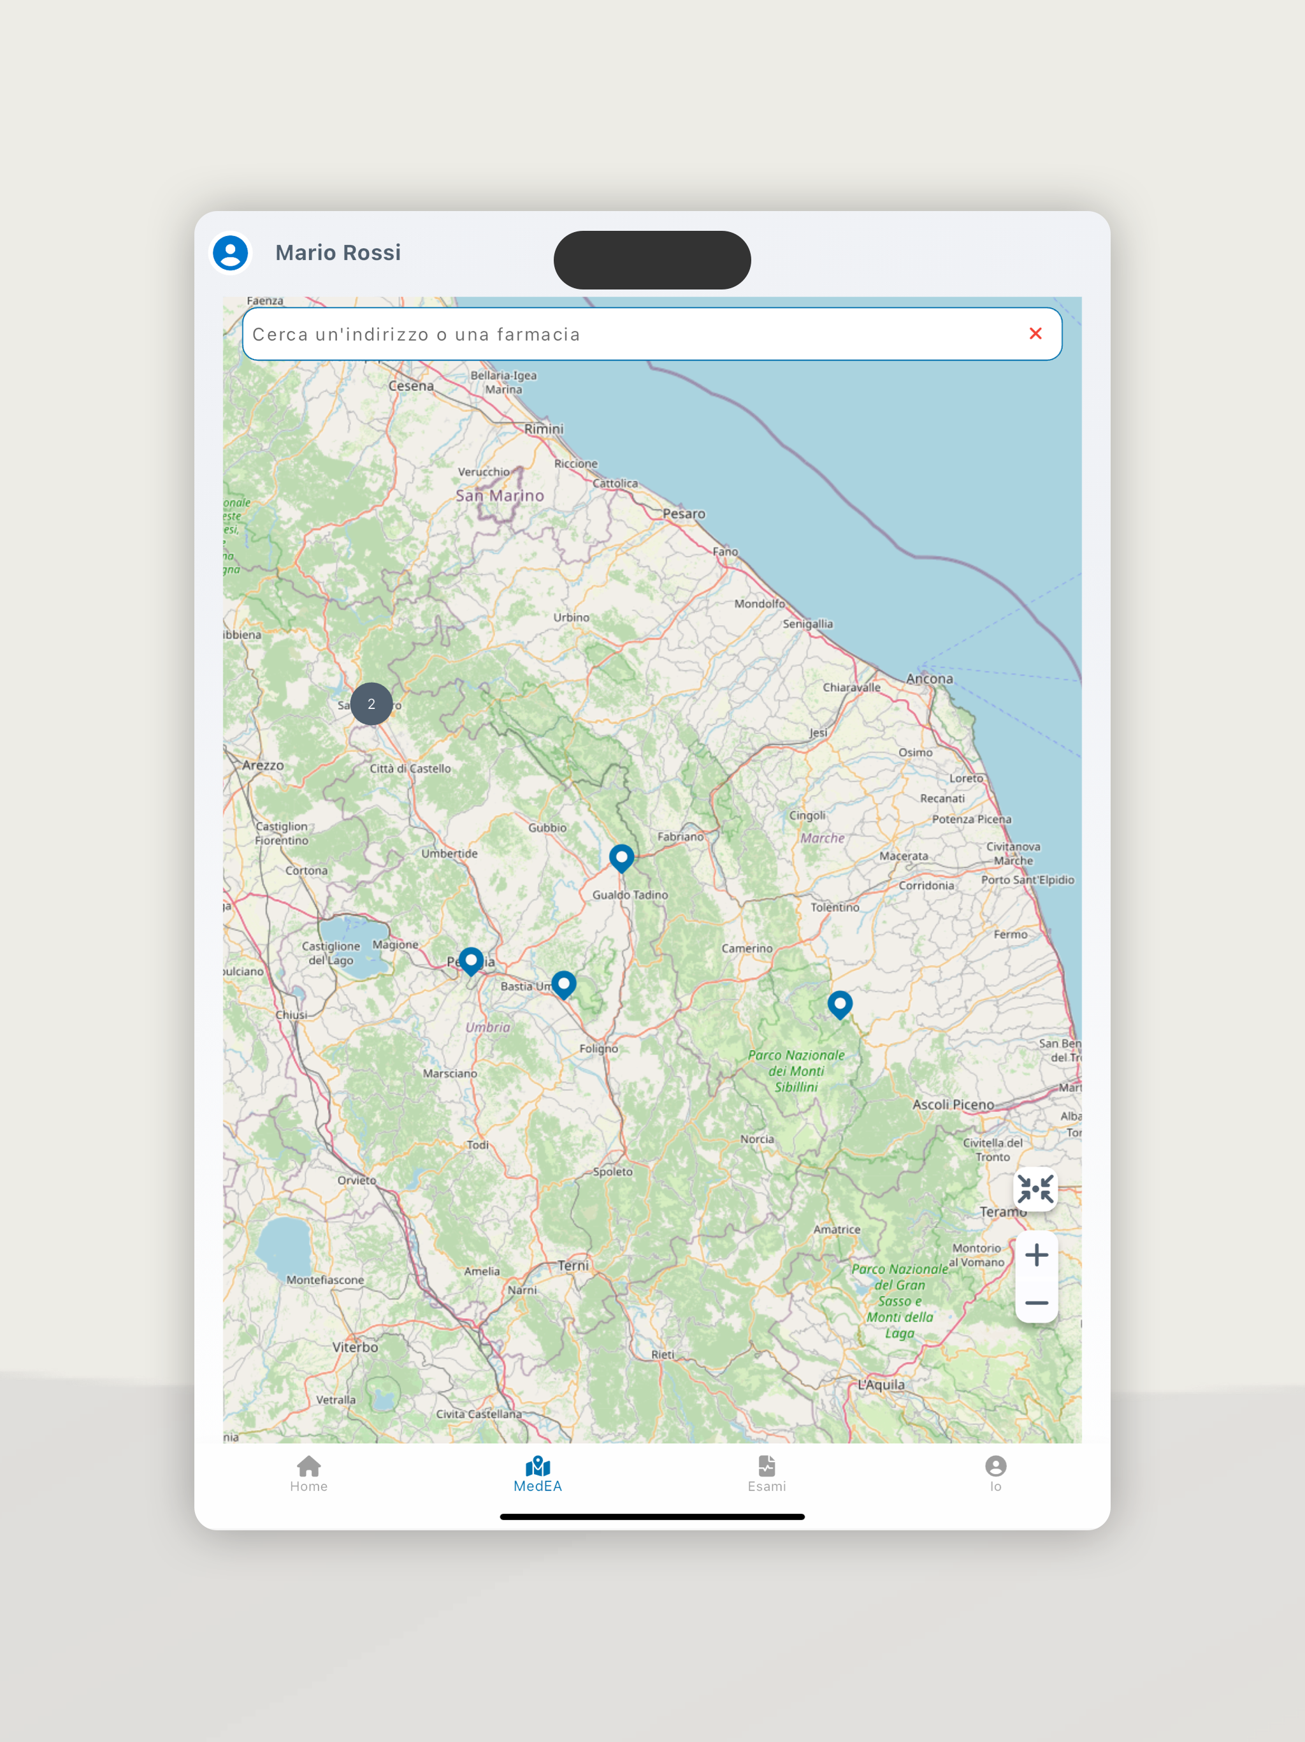Click the Macerata label on the map

pos(904,856)
